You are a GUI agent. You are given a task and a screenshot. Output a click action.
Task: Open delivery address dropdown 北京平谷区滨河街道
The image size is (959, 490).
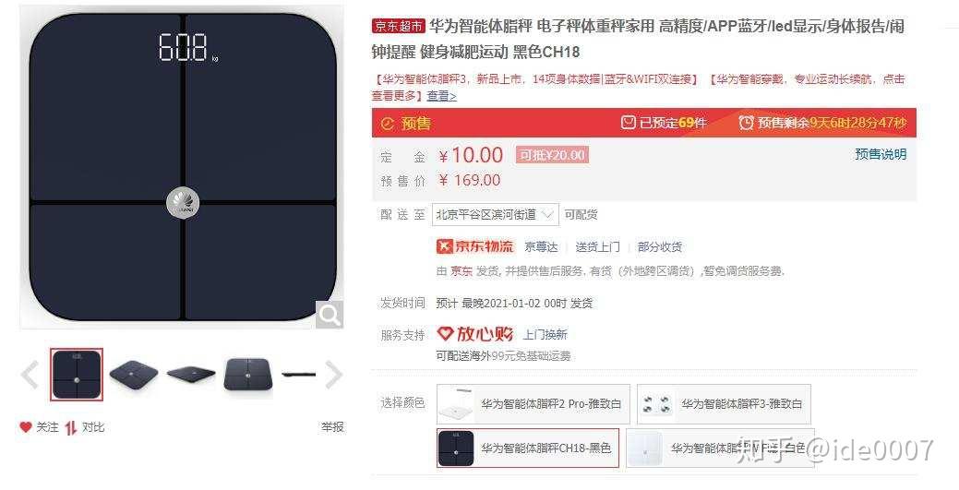coord(496,215)
